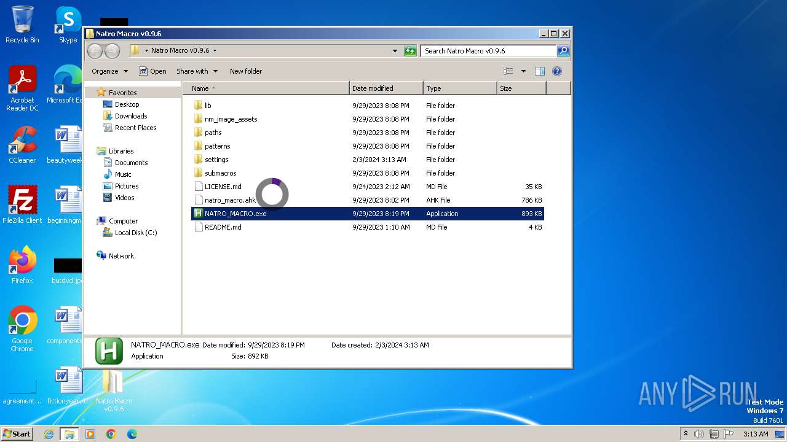Open the Documents library
Image resolution: width=787 pixels, height=442 pixels.
[x=131, y=163]
